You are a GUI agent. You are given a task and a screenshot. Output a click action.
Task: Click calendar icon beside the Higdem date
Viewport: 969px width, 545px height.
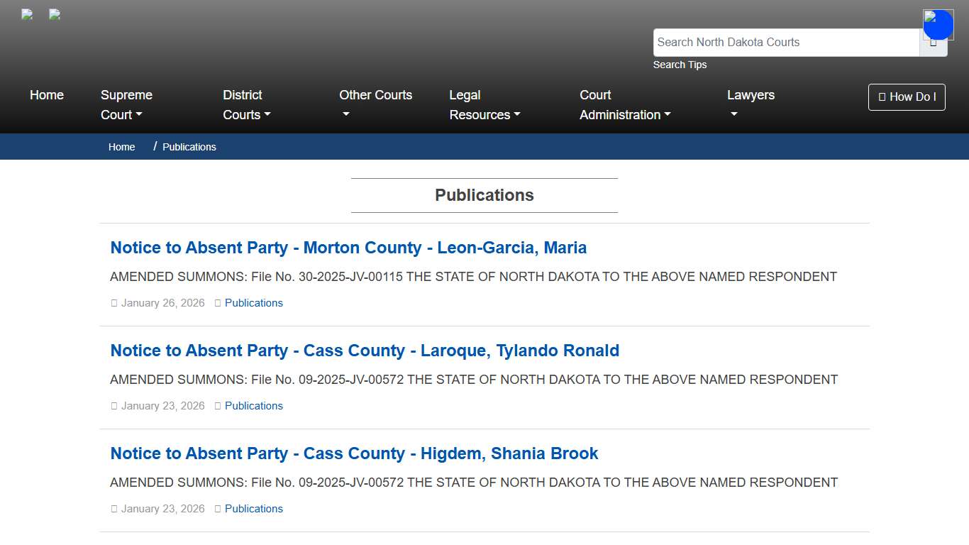(114, 509)
